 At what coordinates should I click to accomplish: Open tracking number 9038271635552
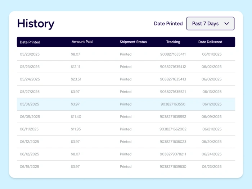(173, 117)
